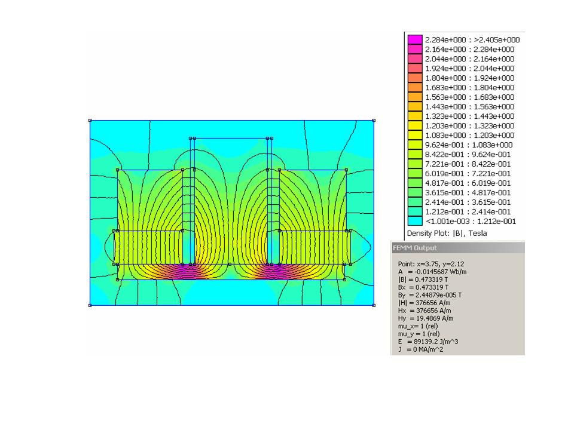Click the swatch for 2.164e+000 : 2.284e+000
The image size is (574, 430).
(415, 49)
